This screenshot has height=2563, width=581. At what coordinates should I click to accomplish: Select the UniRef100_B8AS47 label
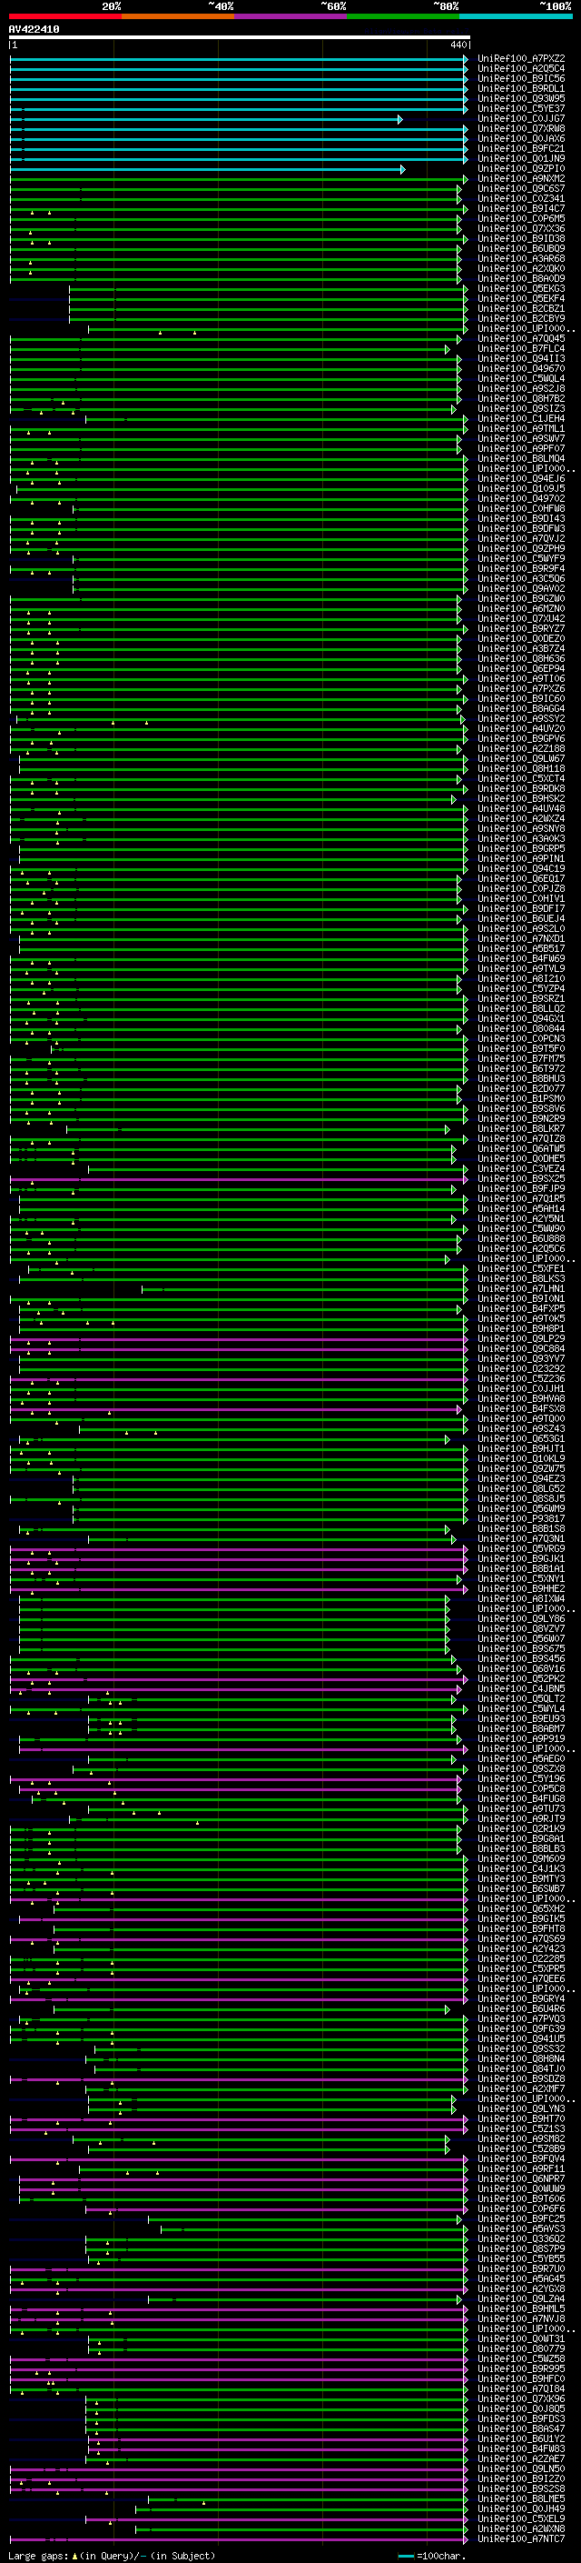pos(521,2428)
